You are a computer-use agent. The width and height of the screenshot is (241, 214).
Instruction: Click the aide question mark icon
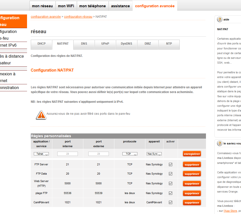point(220,19)
